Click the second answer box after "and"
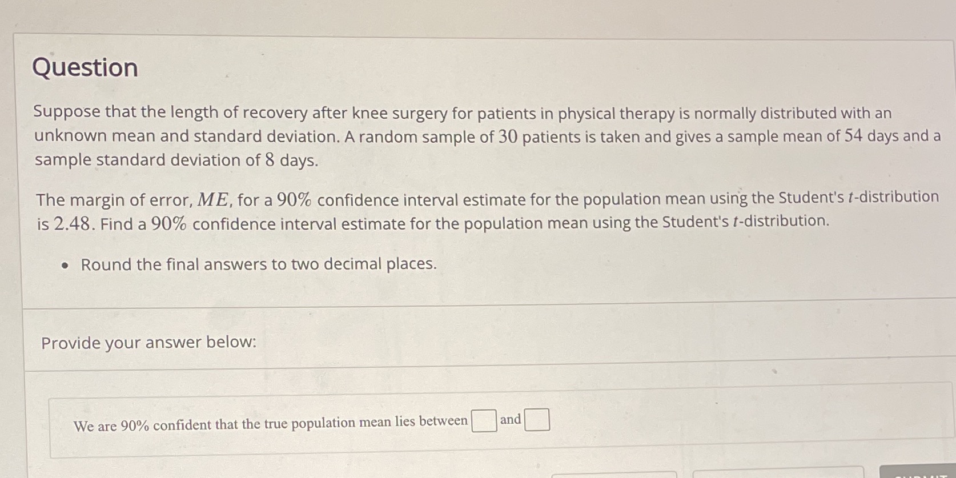956x478 pixels. 537,420
